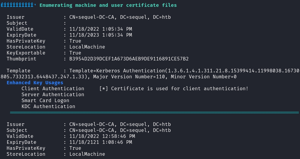Click the "KeyExportable" field label
Screen dimensions: 300x159
tap(26, 53)
